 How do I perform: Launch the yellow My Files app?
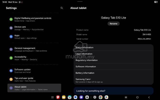pyautogui.click(x=64, y=97)
